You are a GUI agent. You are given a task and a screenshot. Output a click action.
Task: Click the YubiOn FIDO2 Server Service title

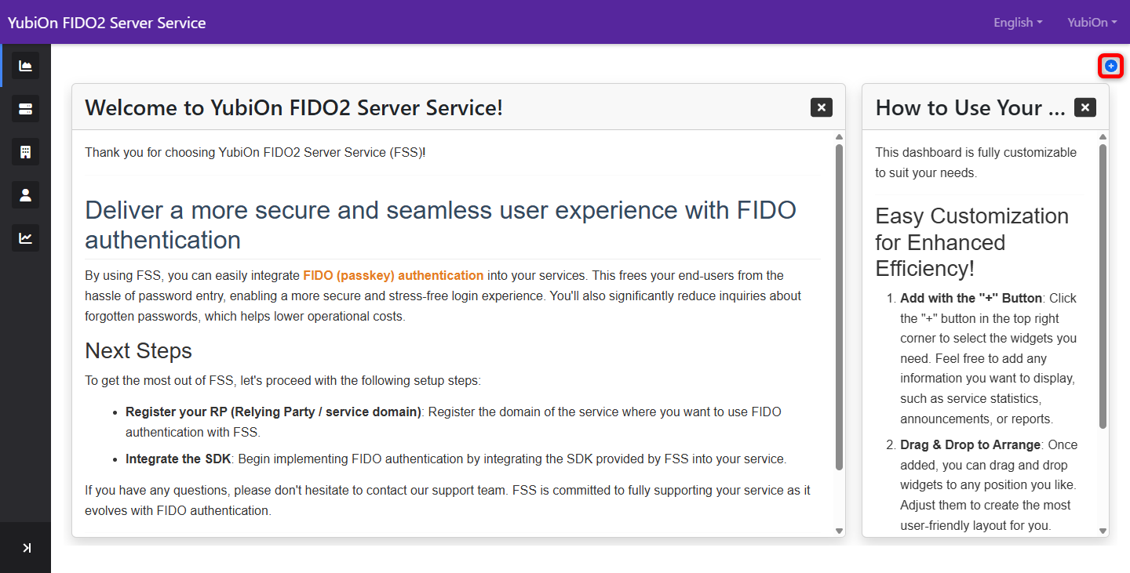[x=107, y=23]
